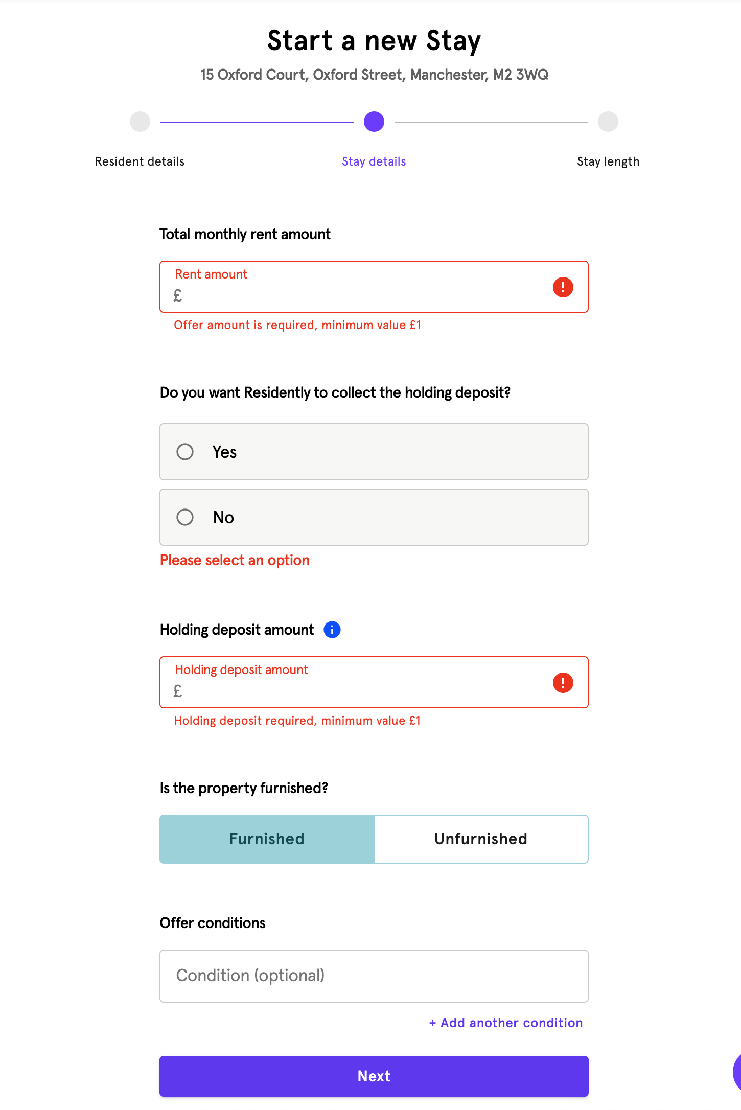The image size is (741, 1110).
Task: Click Add another condition link
Action: coord(506,1023)
